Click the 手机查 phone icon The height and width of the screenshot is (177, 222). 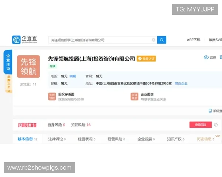tap(210, 111)
